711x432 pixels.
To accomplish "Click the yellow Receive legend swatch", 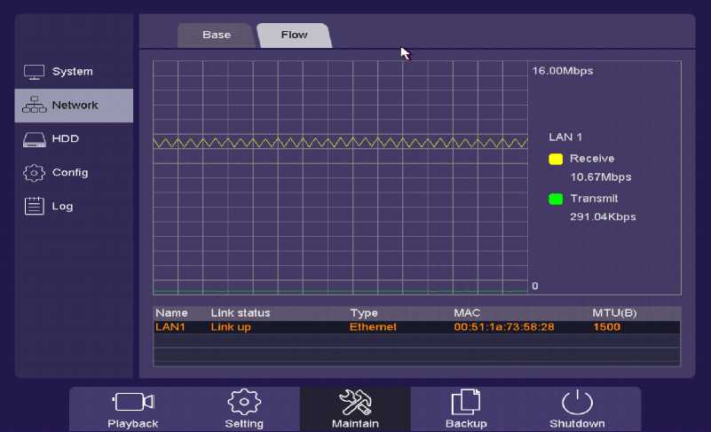I will pos(556,159).
